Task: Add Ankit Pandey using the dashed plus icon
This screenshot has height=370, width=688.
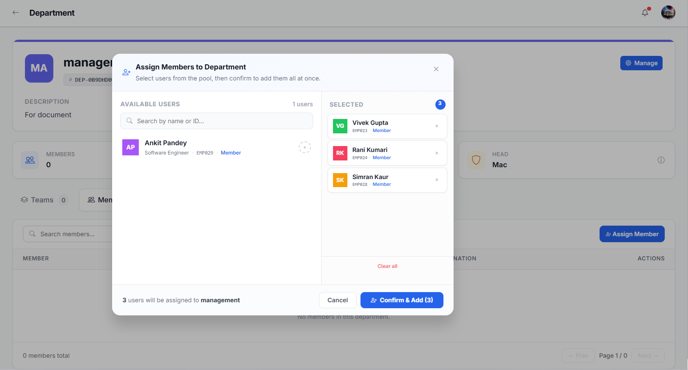Action: pos(305,147)
